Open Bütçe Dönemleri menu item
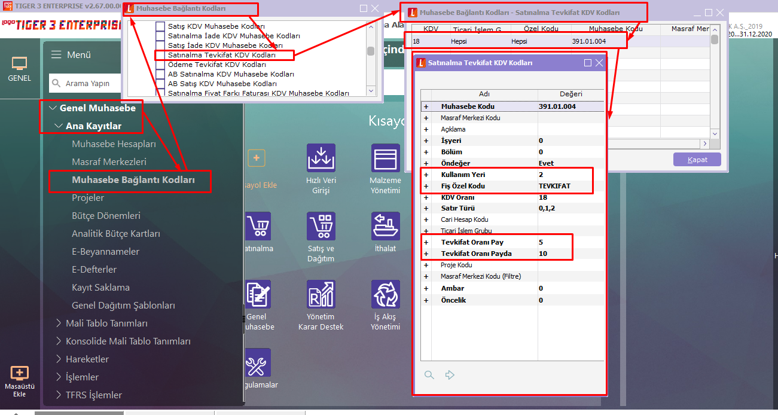 (x=106, y=216)
